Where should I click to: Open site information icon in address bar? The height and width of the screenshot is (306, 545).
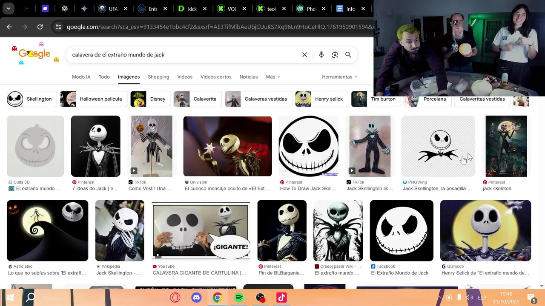point(58,27)
